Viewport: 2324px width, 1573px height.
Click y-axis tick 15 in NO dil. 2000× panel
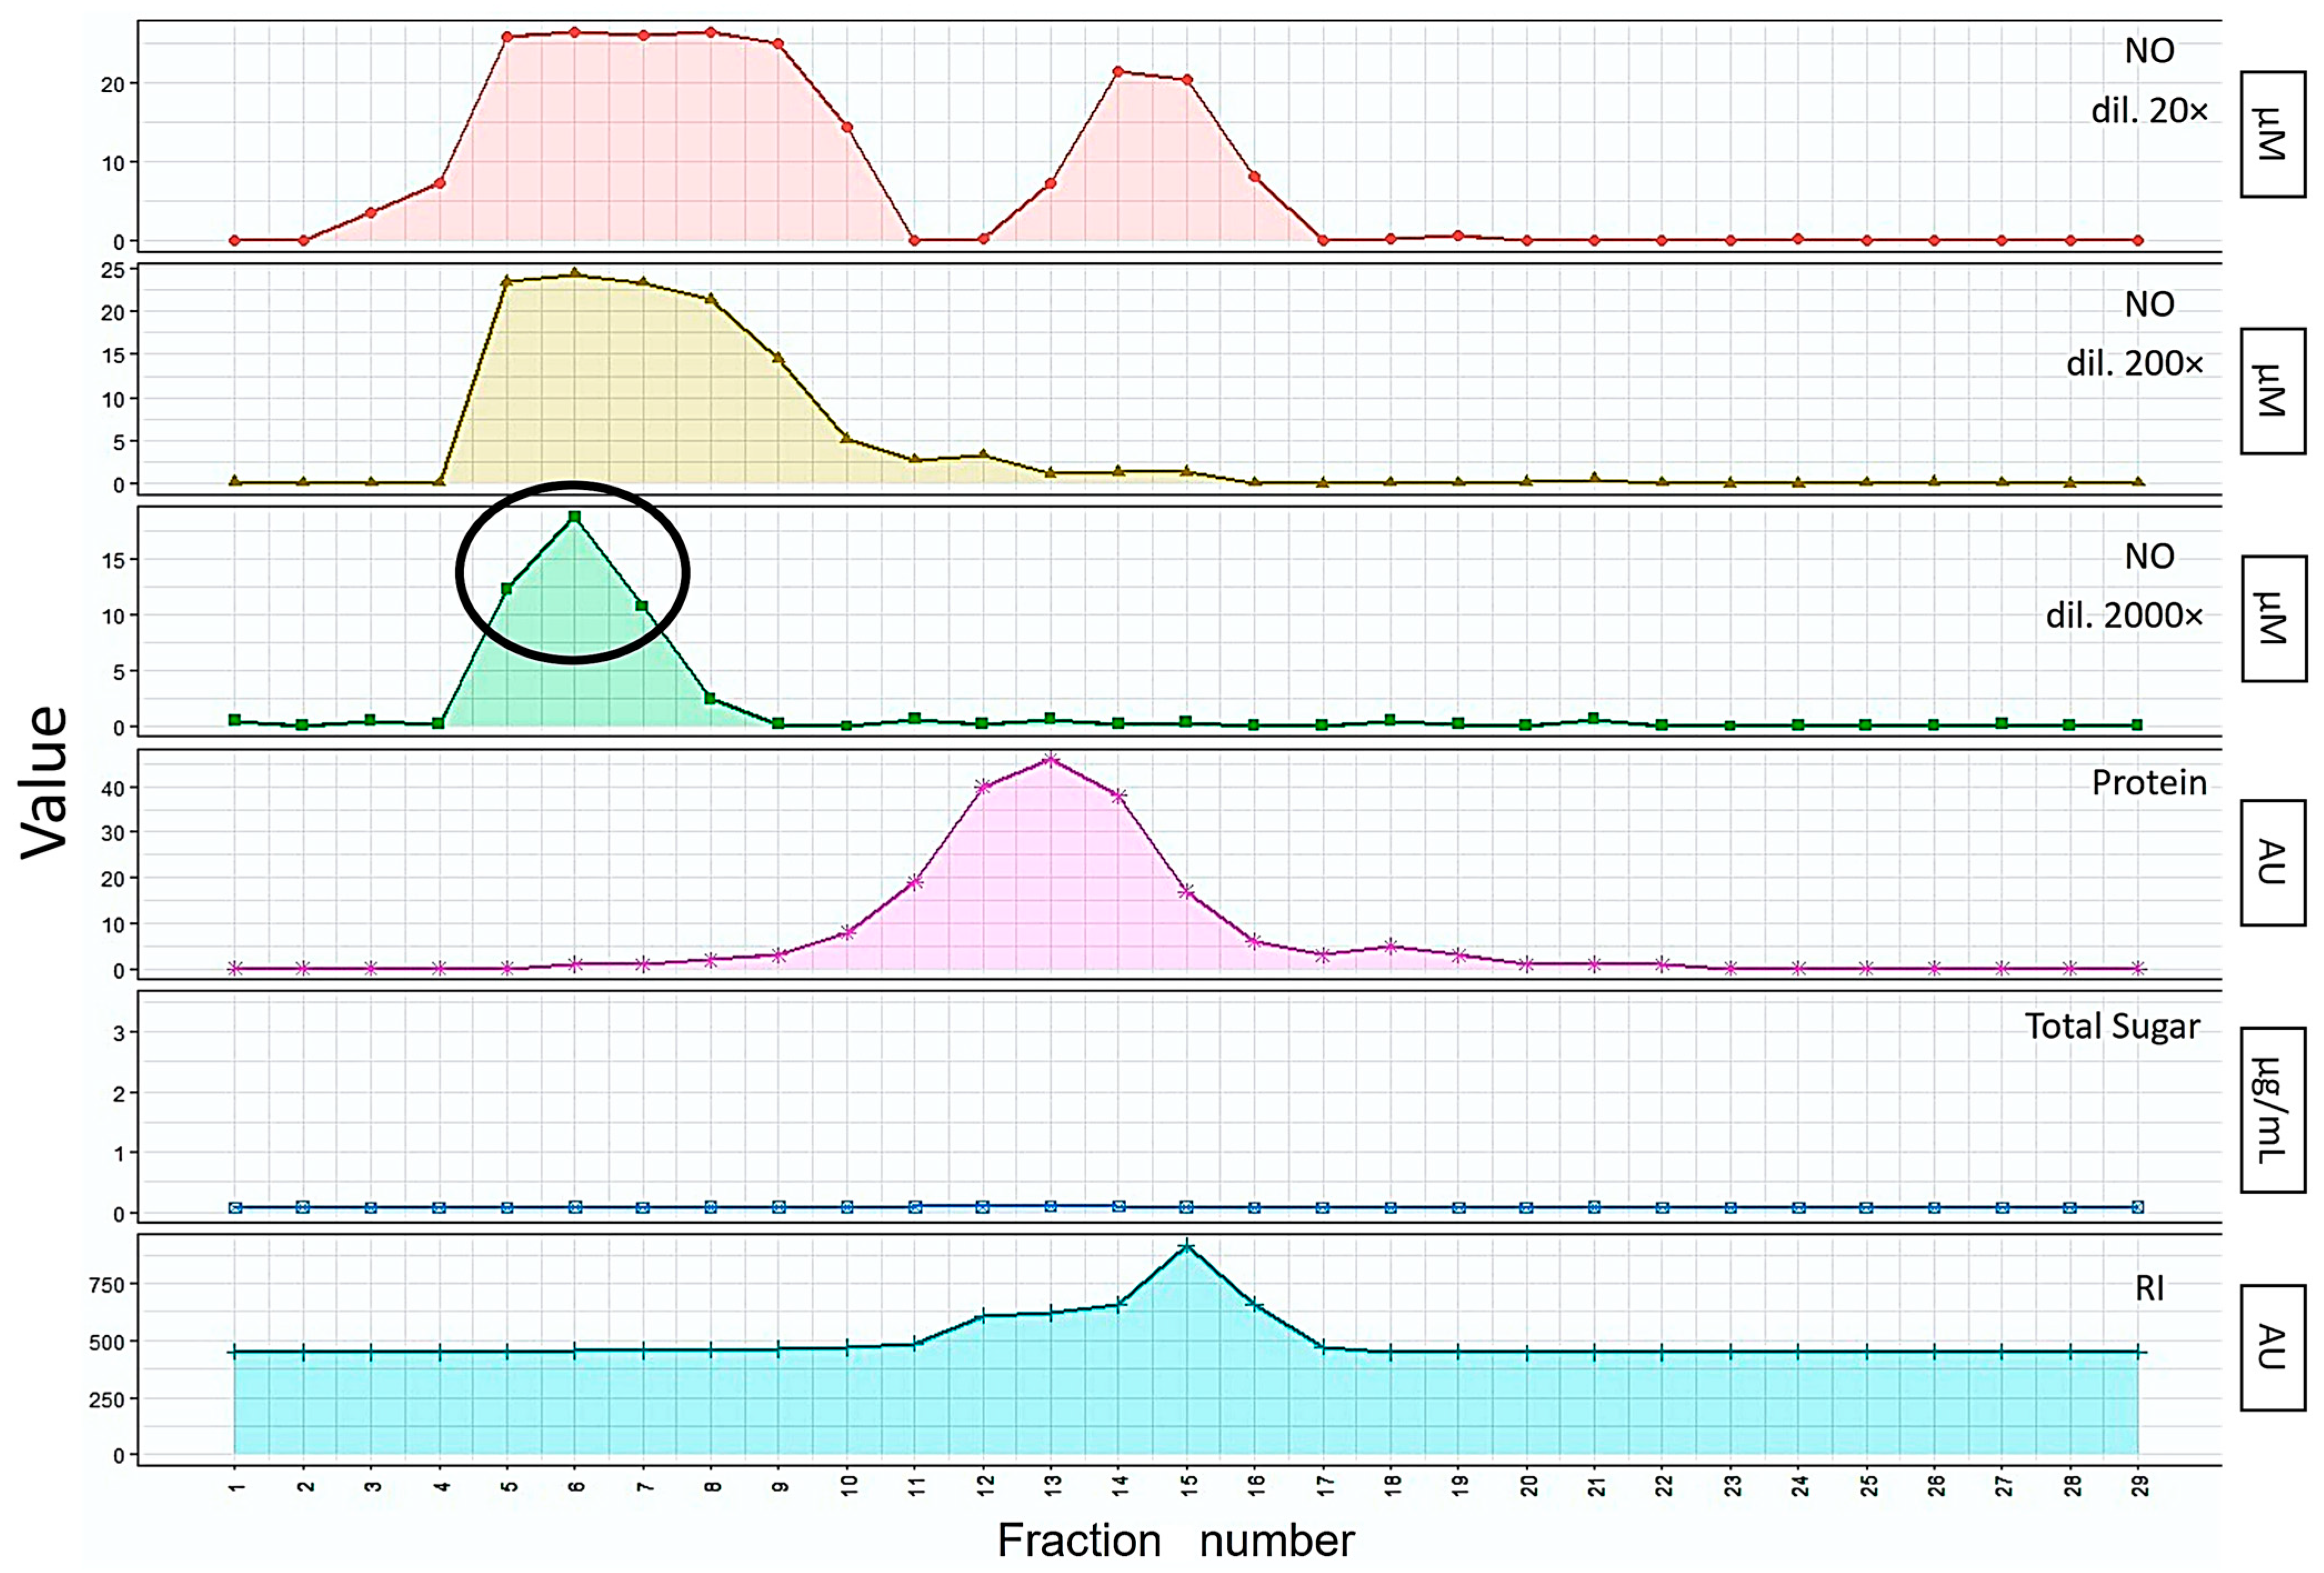112,561
